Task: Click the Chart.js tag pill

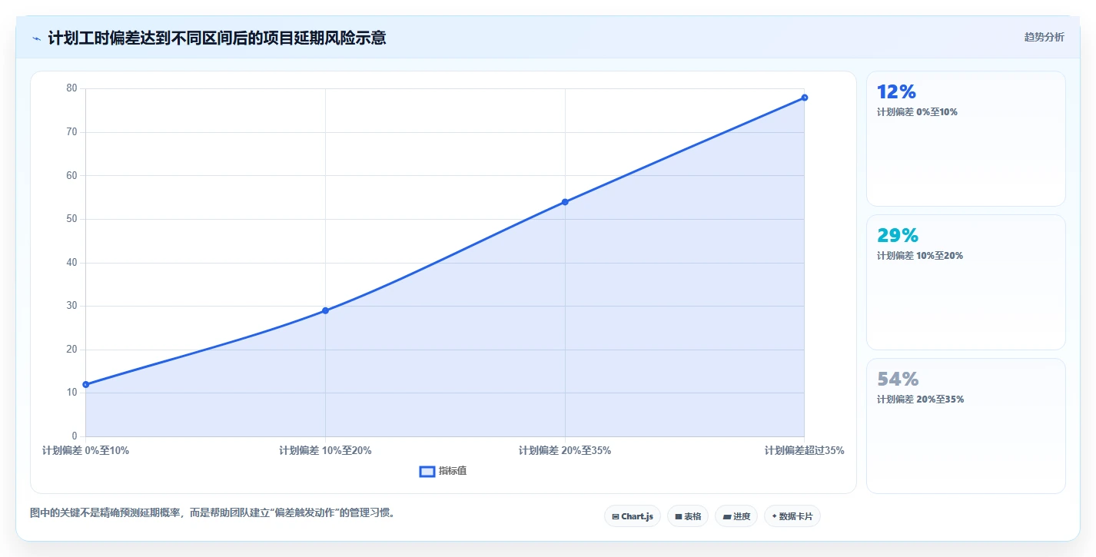Action: point(633,516)
